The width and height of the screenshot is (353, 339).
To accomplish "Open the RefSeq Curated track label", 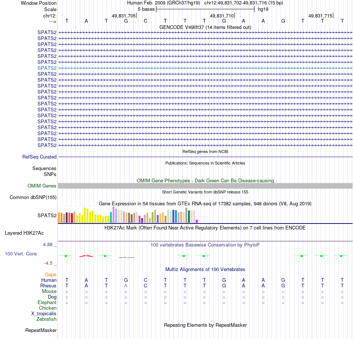I will tap(39, 157).
